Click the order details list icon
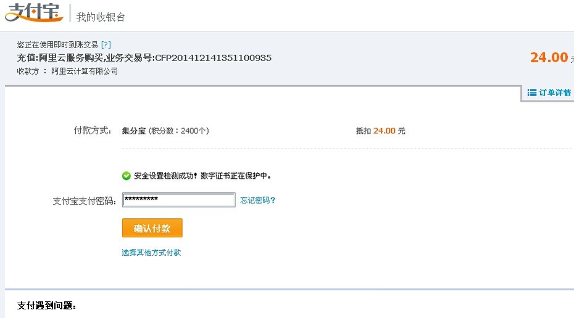Viewport: 574px width, 318px height. tap(531, 92)
